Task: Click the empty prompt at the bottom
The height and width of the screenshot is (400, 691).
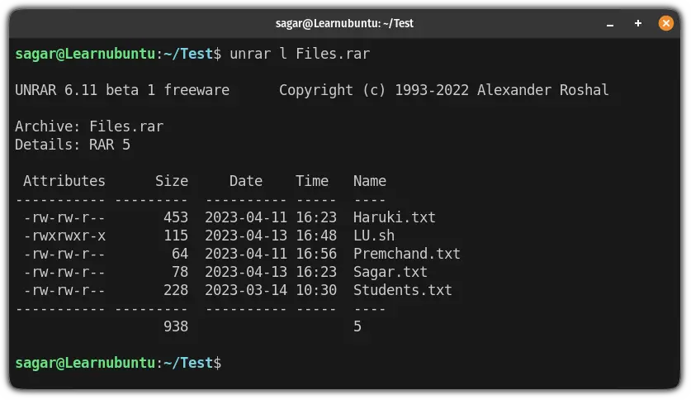Action: [118, 363]
